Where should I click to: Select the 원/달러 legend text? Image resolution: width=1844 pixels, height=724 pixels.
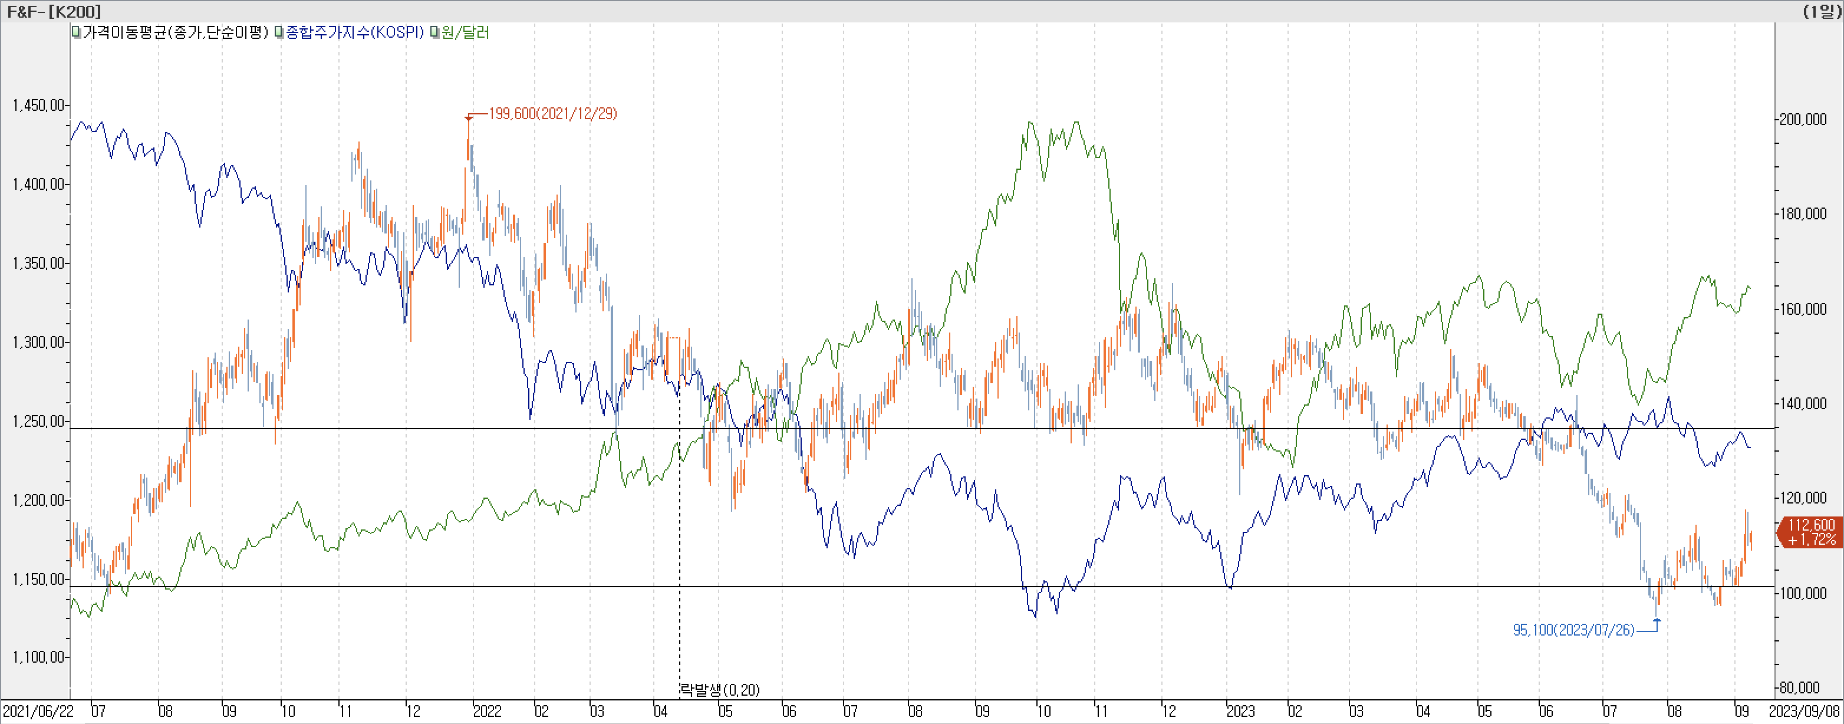tap(465, 32)
